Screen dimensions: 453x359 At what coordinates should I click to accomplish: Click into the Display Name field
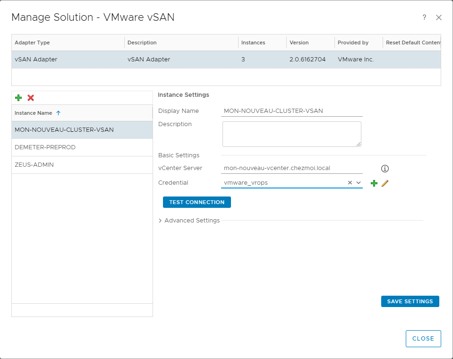[291, 111]
